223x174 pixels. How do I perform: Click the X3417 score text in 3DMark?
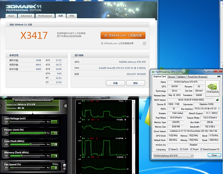(34, 35)
